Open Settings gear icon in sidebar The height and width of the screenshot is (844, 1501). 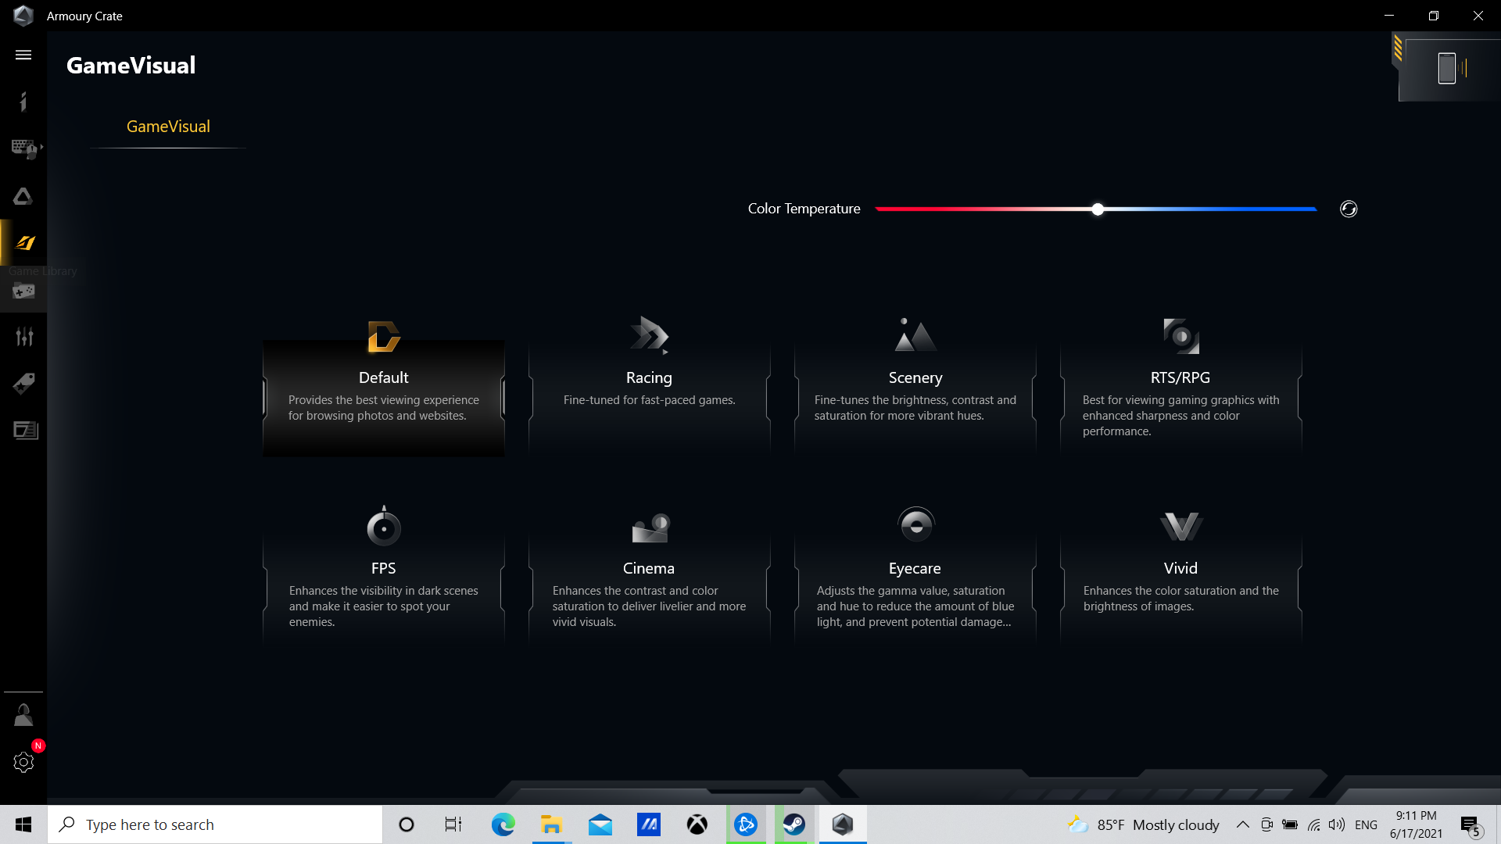[x=23, y=762]
